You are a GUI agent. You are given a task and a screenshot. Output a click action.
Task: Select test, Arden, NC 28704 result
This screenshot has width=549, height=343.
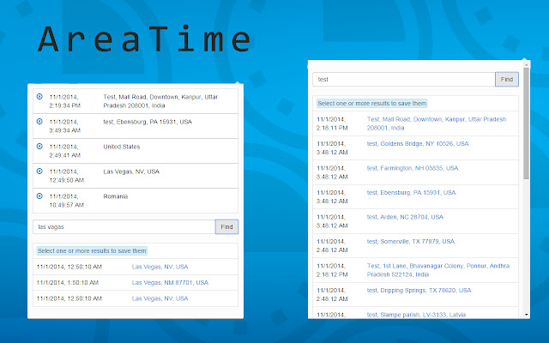(x=405, y=217)
